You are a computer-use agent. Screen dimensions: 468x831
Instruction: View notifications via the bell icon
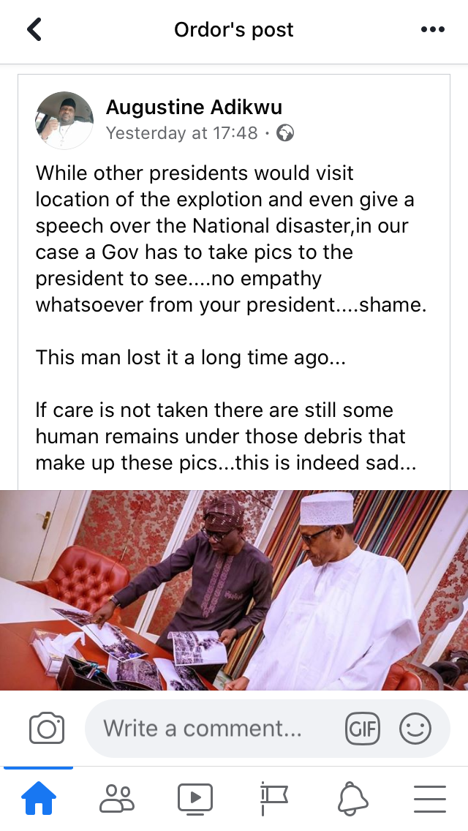click(x=352, y=799)
